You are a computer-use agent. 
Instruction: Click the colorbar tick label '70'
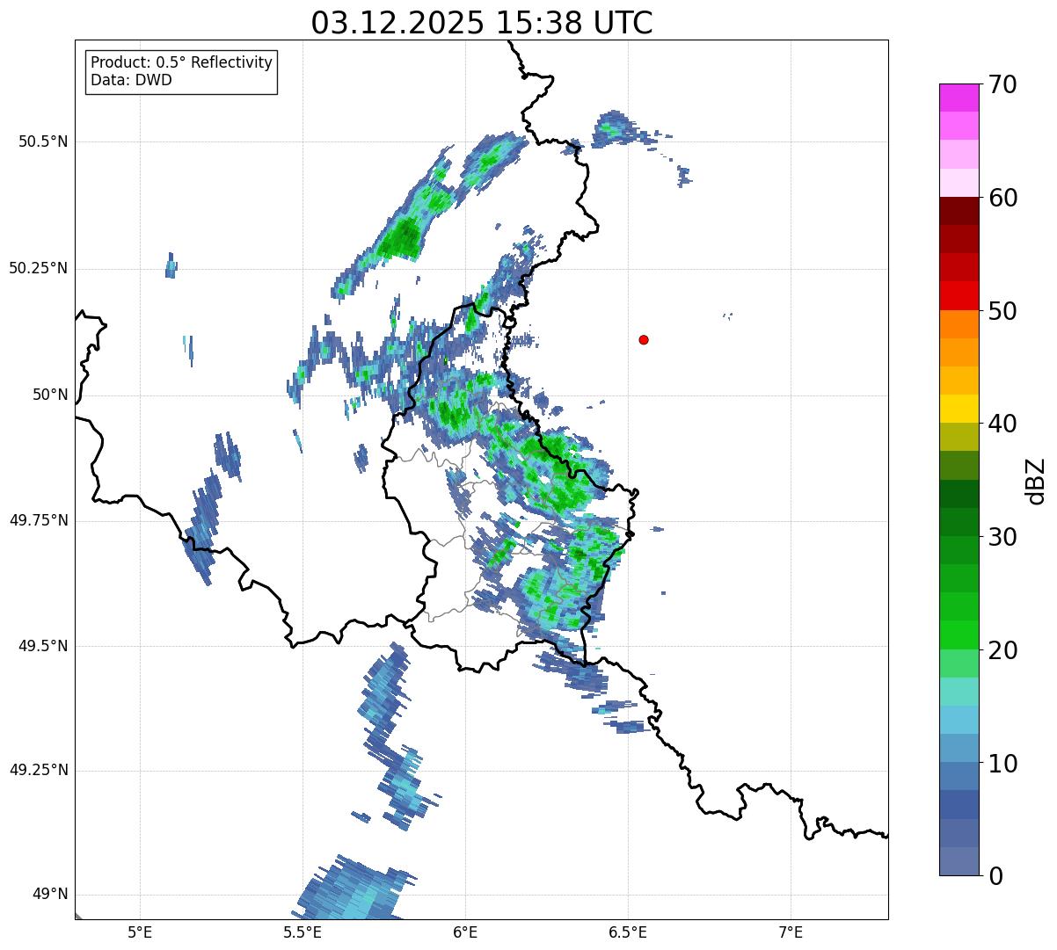[x=1002, y=84]
